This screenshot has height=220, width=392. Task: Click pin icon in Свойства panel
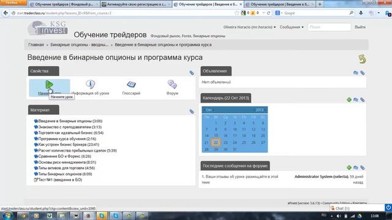(192, 73)
